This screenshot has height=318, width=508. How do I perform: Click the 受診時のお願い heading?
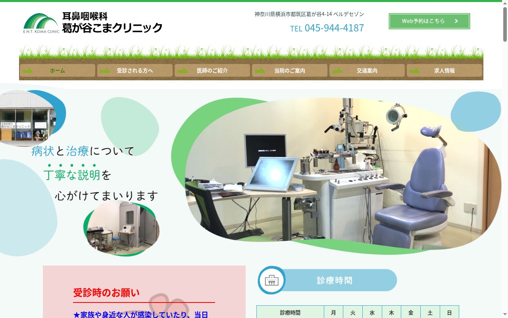click(x=106, y=293)
